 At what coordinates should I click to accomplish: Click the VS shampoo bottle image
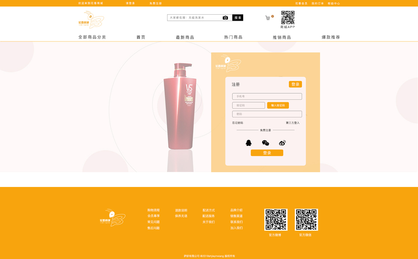180,106
